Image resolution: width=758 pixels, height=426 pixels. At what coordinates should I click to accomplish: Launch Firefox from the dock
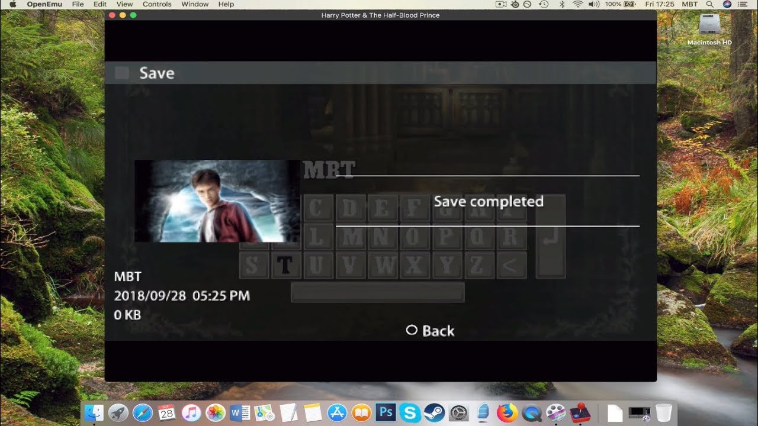[508, 412]
